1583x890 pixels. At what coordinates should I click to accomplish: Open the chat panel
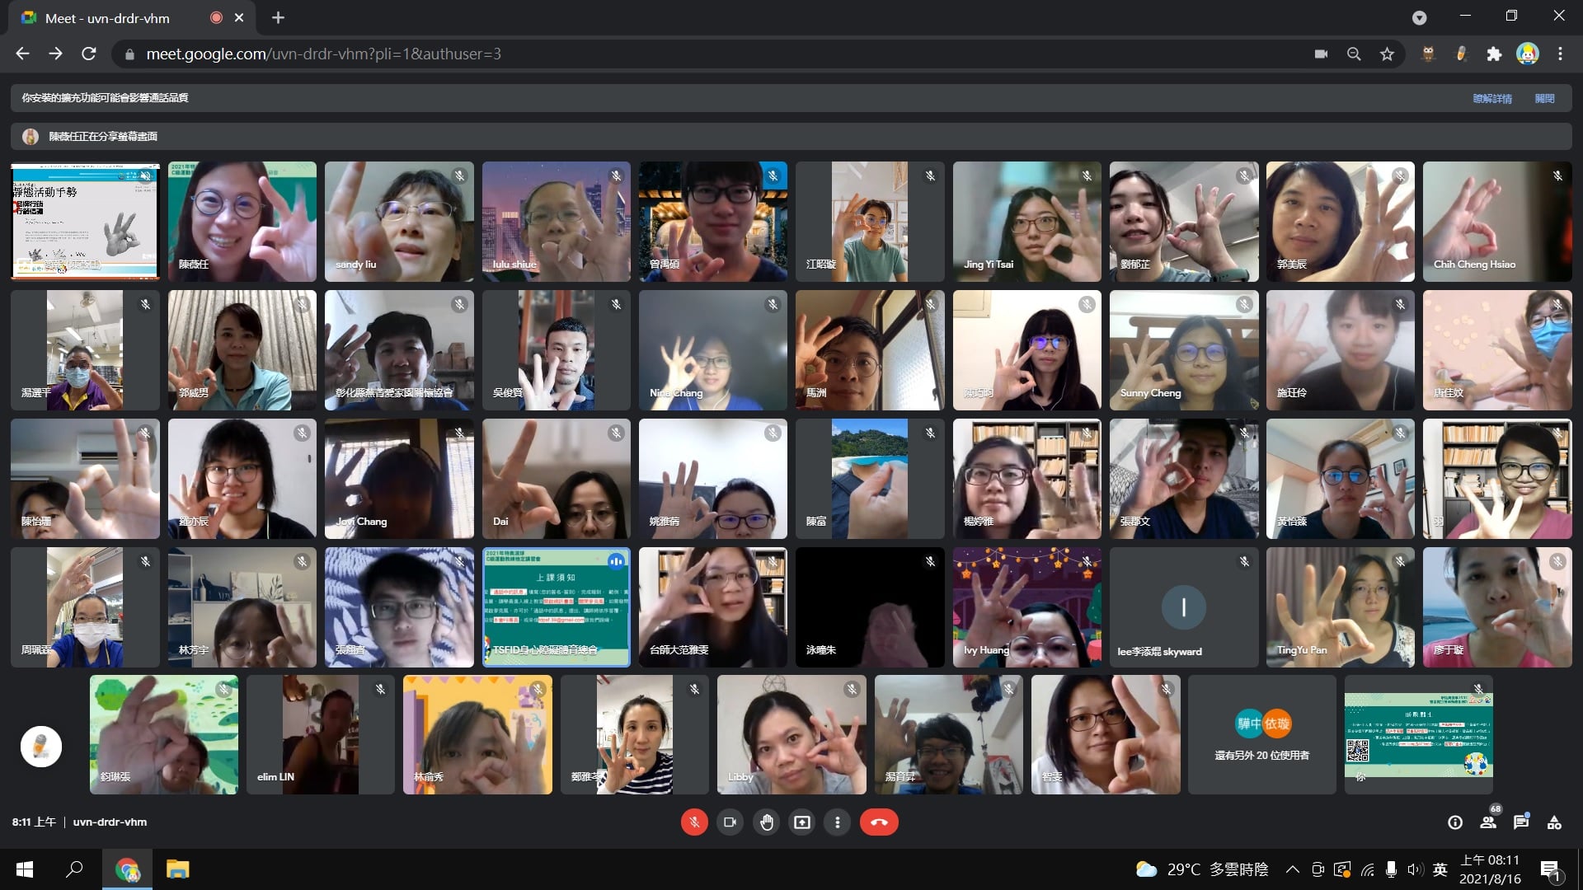(x=1521, y=822)
